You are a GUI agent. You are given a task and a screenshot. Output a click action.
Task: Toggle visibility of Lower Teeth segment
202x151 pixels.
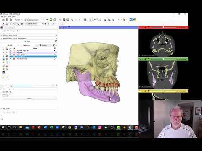[x=11, y=57]
